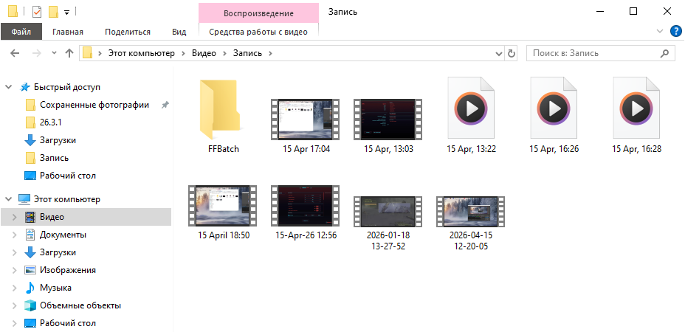
Task: Expand Загрузки node under Этот компьютер
Action: click(x=15, y=252)
